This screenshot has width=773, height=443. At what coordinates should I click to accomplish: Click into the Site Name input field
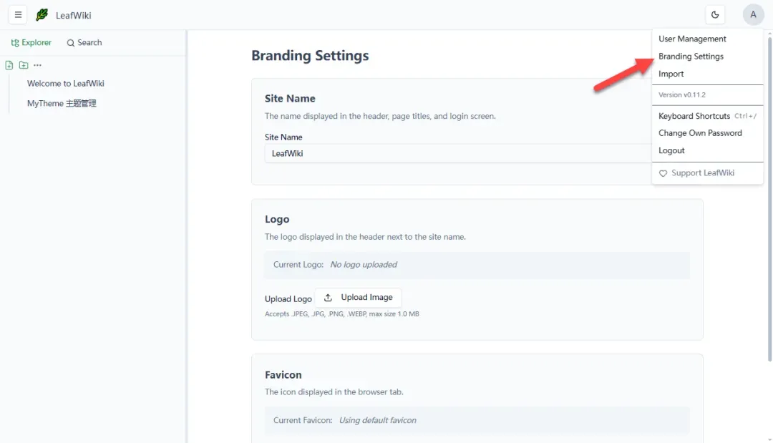[x=459, y=153]
